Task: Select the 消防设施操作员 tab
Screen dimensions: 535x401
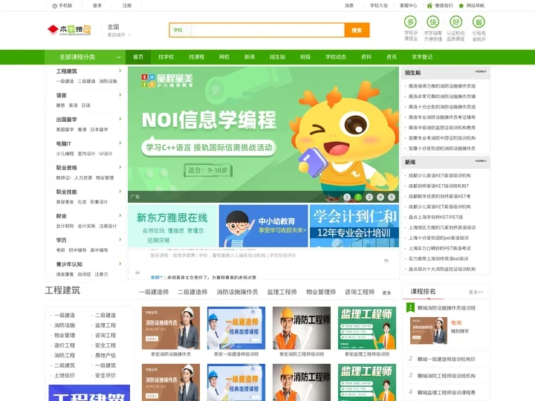Action: (x=237, y=292)
